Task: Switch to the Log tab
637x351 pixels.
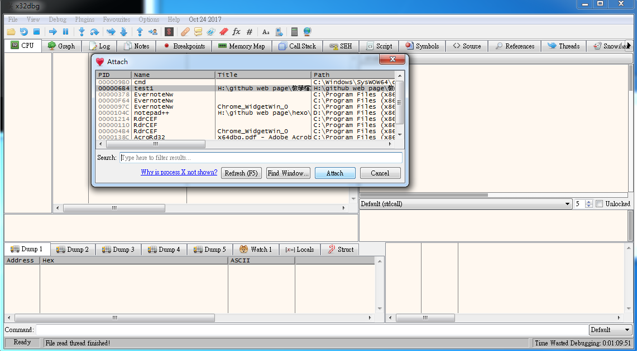Action: [x=99, y=46]
